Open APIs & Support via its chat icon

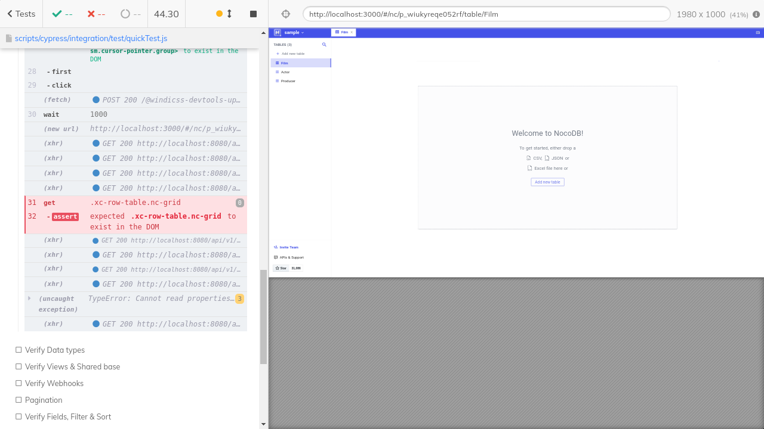coord(276,257)
